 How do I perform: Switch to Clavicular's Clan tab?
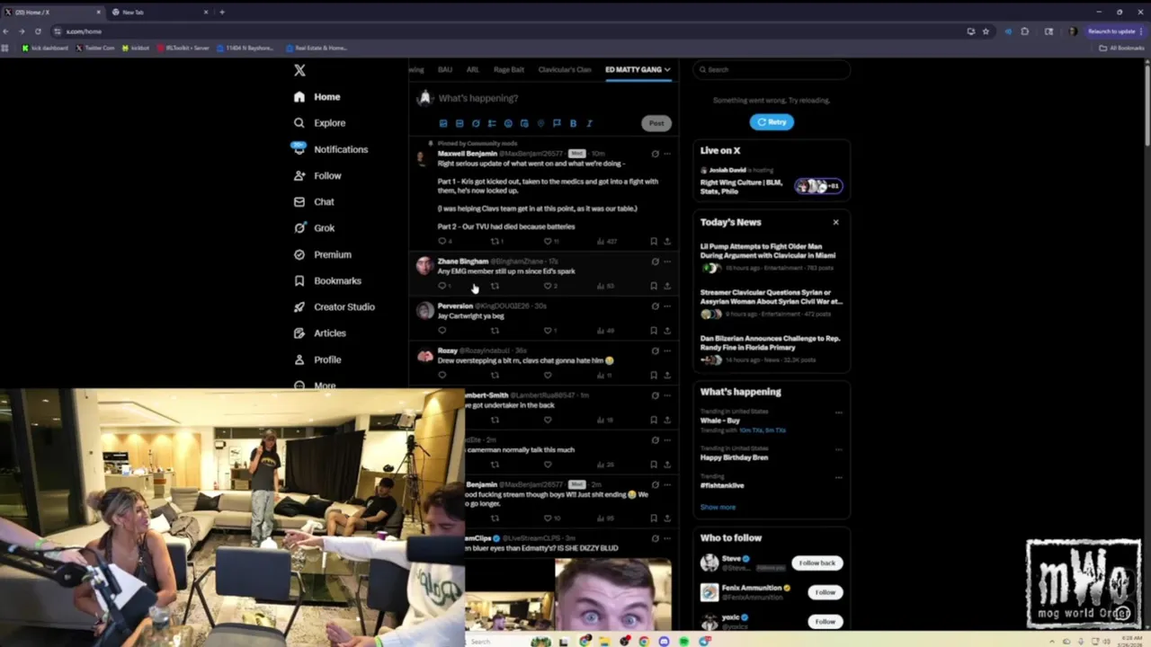tap(565, 69)
